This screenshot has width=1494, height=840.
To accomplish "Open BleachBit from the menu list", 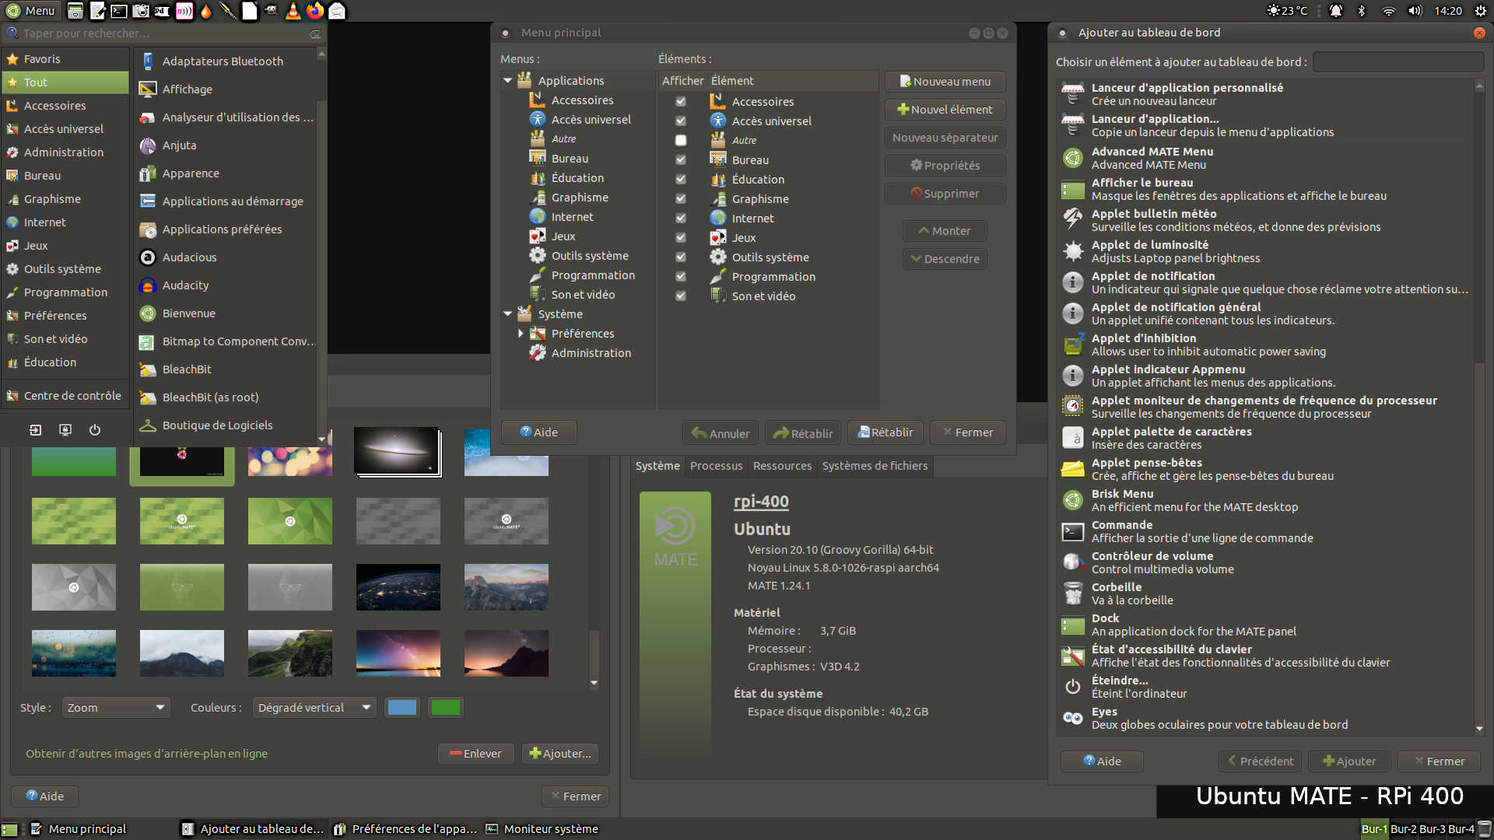I will click(226, 369).
